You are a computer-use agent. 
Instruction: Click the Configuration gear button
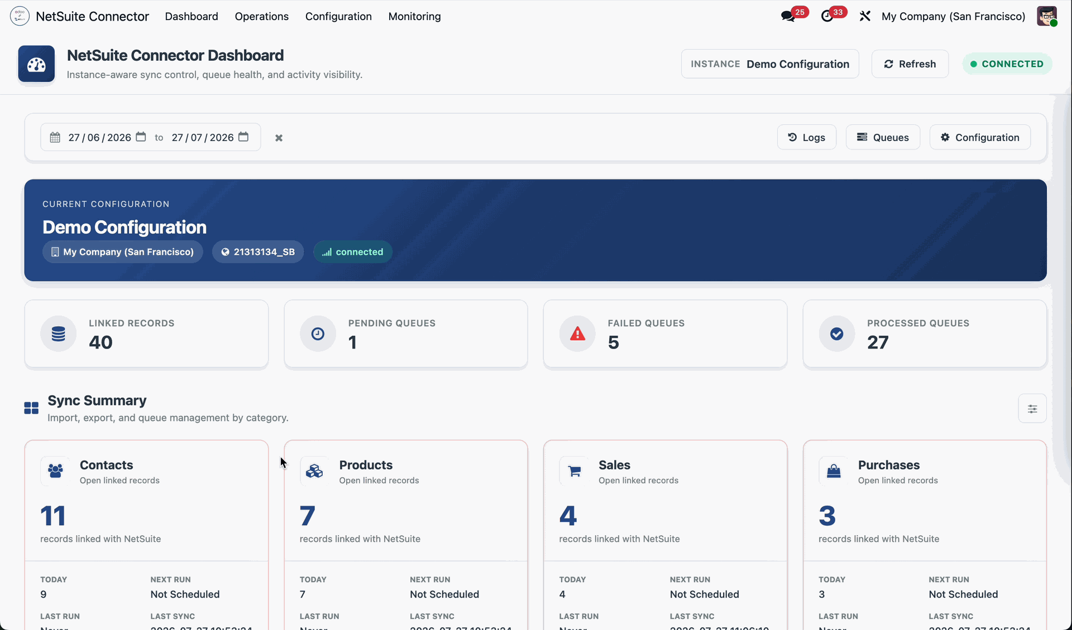point(980,137)
